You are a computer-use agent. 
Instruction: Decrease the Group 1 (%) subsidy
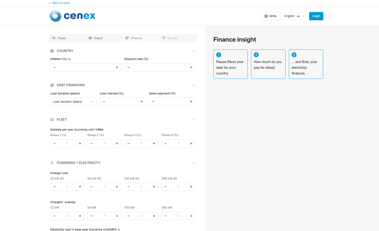pos(54,143)
